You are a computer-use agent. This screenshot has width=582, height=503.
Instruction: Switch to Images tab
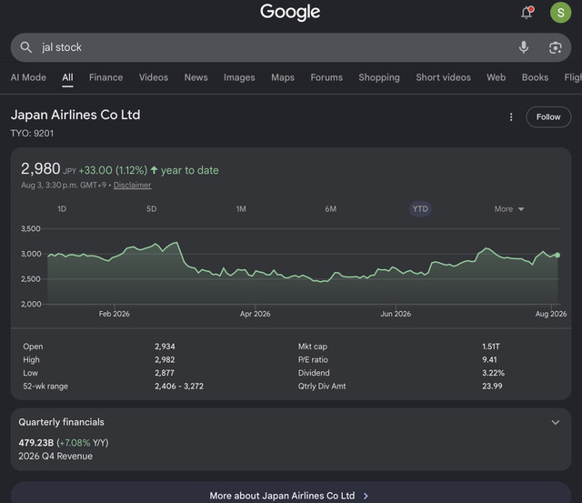tap(239, 77)
